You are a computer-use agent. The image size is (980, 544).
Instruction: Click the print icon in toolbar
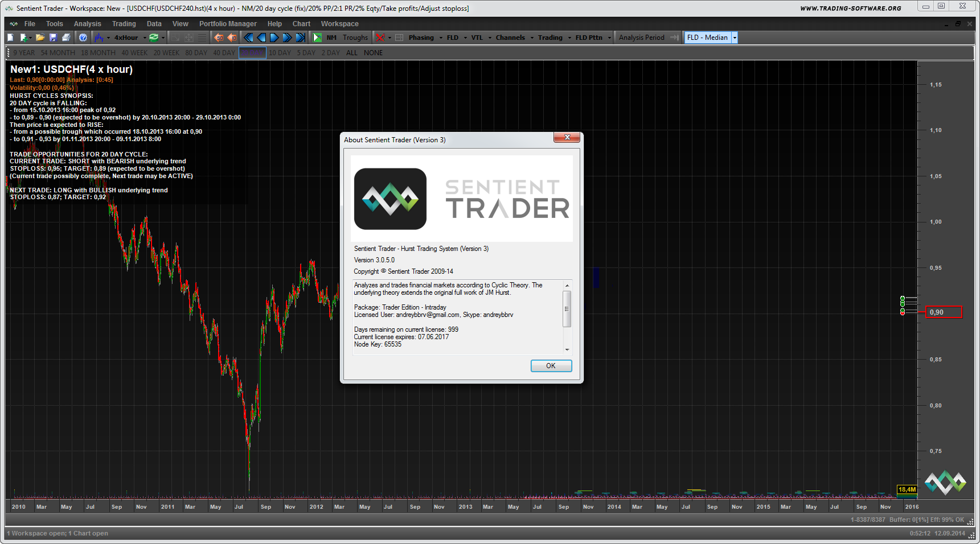tap(66, 38)
